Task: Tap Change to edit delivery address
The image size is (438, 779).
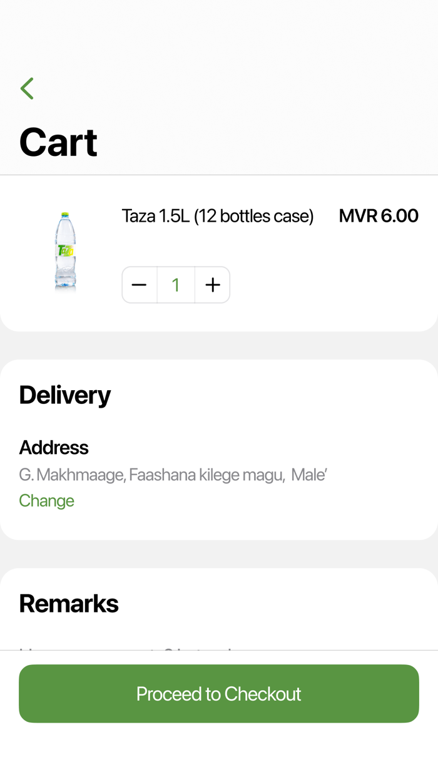Action: (46, 500)
